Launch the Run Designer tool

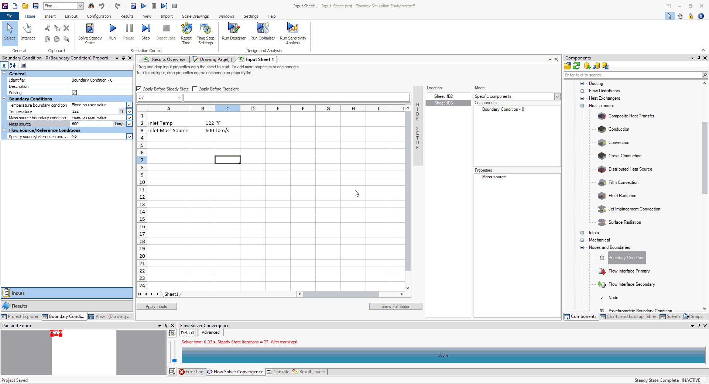click(233, 29)
